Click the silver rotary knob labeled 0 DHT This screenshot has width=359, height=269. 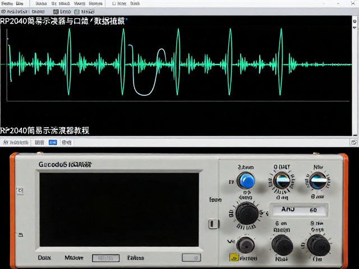[282, 180]
